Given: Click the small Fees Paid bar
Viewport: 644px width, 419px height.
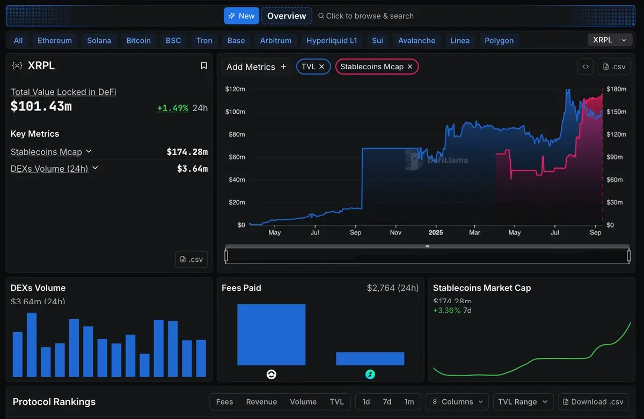Looking at the screenshot, I should pyautogui.click(x=370, y=358).
